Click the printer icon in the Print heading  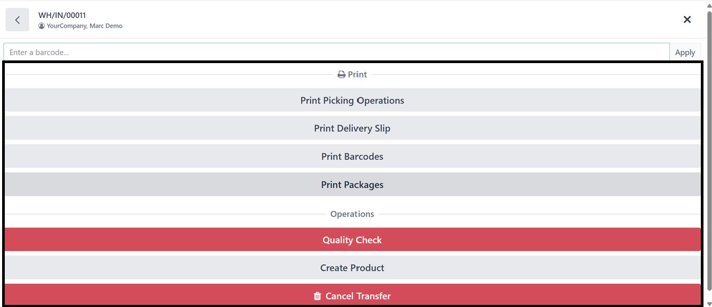point(341,75)
